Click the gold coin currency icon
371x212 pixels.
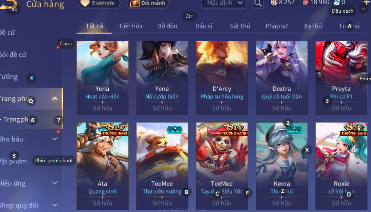coord(274,2)
